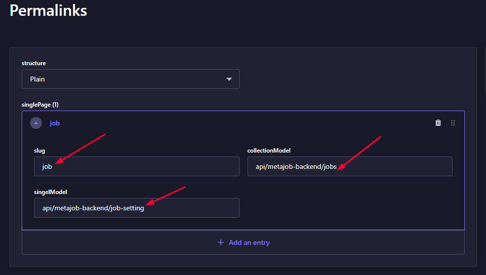Click the singlePage (1) label
The height and width of the screenshot is (275, 486).
coord(40,105)
